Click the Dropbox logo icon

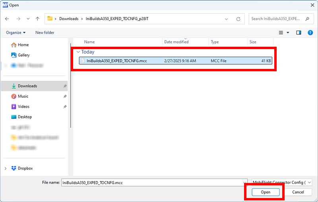point(14,168)
